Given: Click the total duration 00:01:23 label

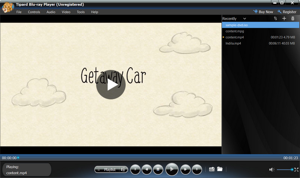Looking at the screenshot, I should [x=291, y=158].
